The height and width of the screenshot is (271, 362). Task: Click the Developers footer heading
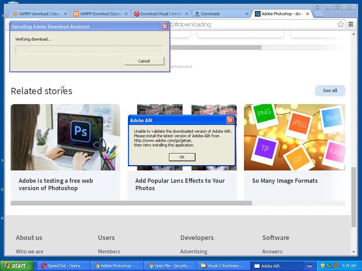click(197, 237)
